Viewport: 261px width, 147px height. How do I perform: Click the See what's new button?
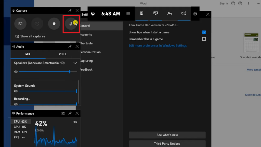pyautogui.click(x=167, y=135)
